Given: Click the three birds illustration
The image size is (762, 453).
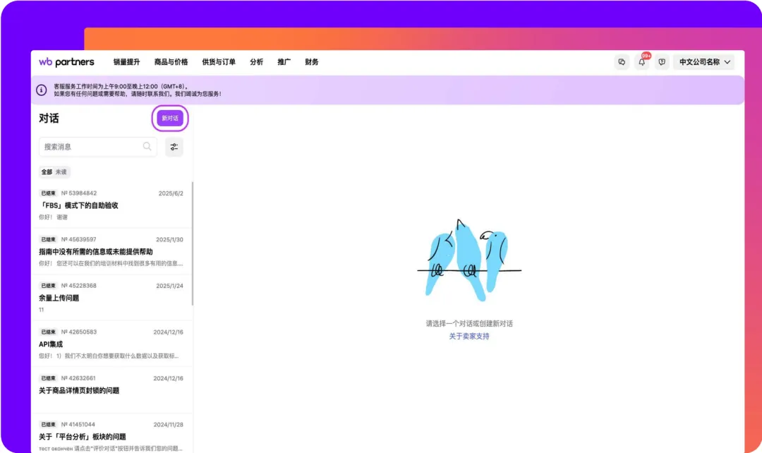Looking at the screenshot, I should [468, 258].
